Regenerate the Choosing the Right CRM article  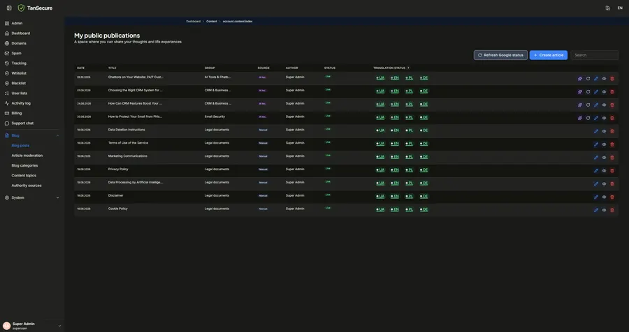588,91
